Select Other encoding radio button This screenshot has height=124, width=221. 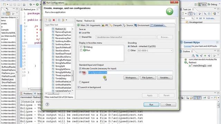129,51
